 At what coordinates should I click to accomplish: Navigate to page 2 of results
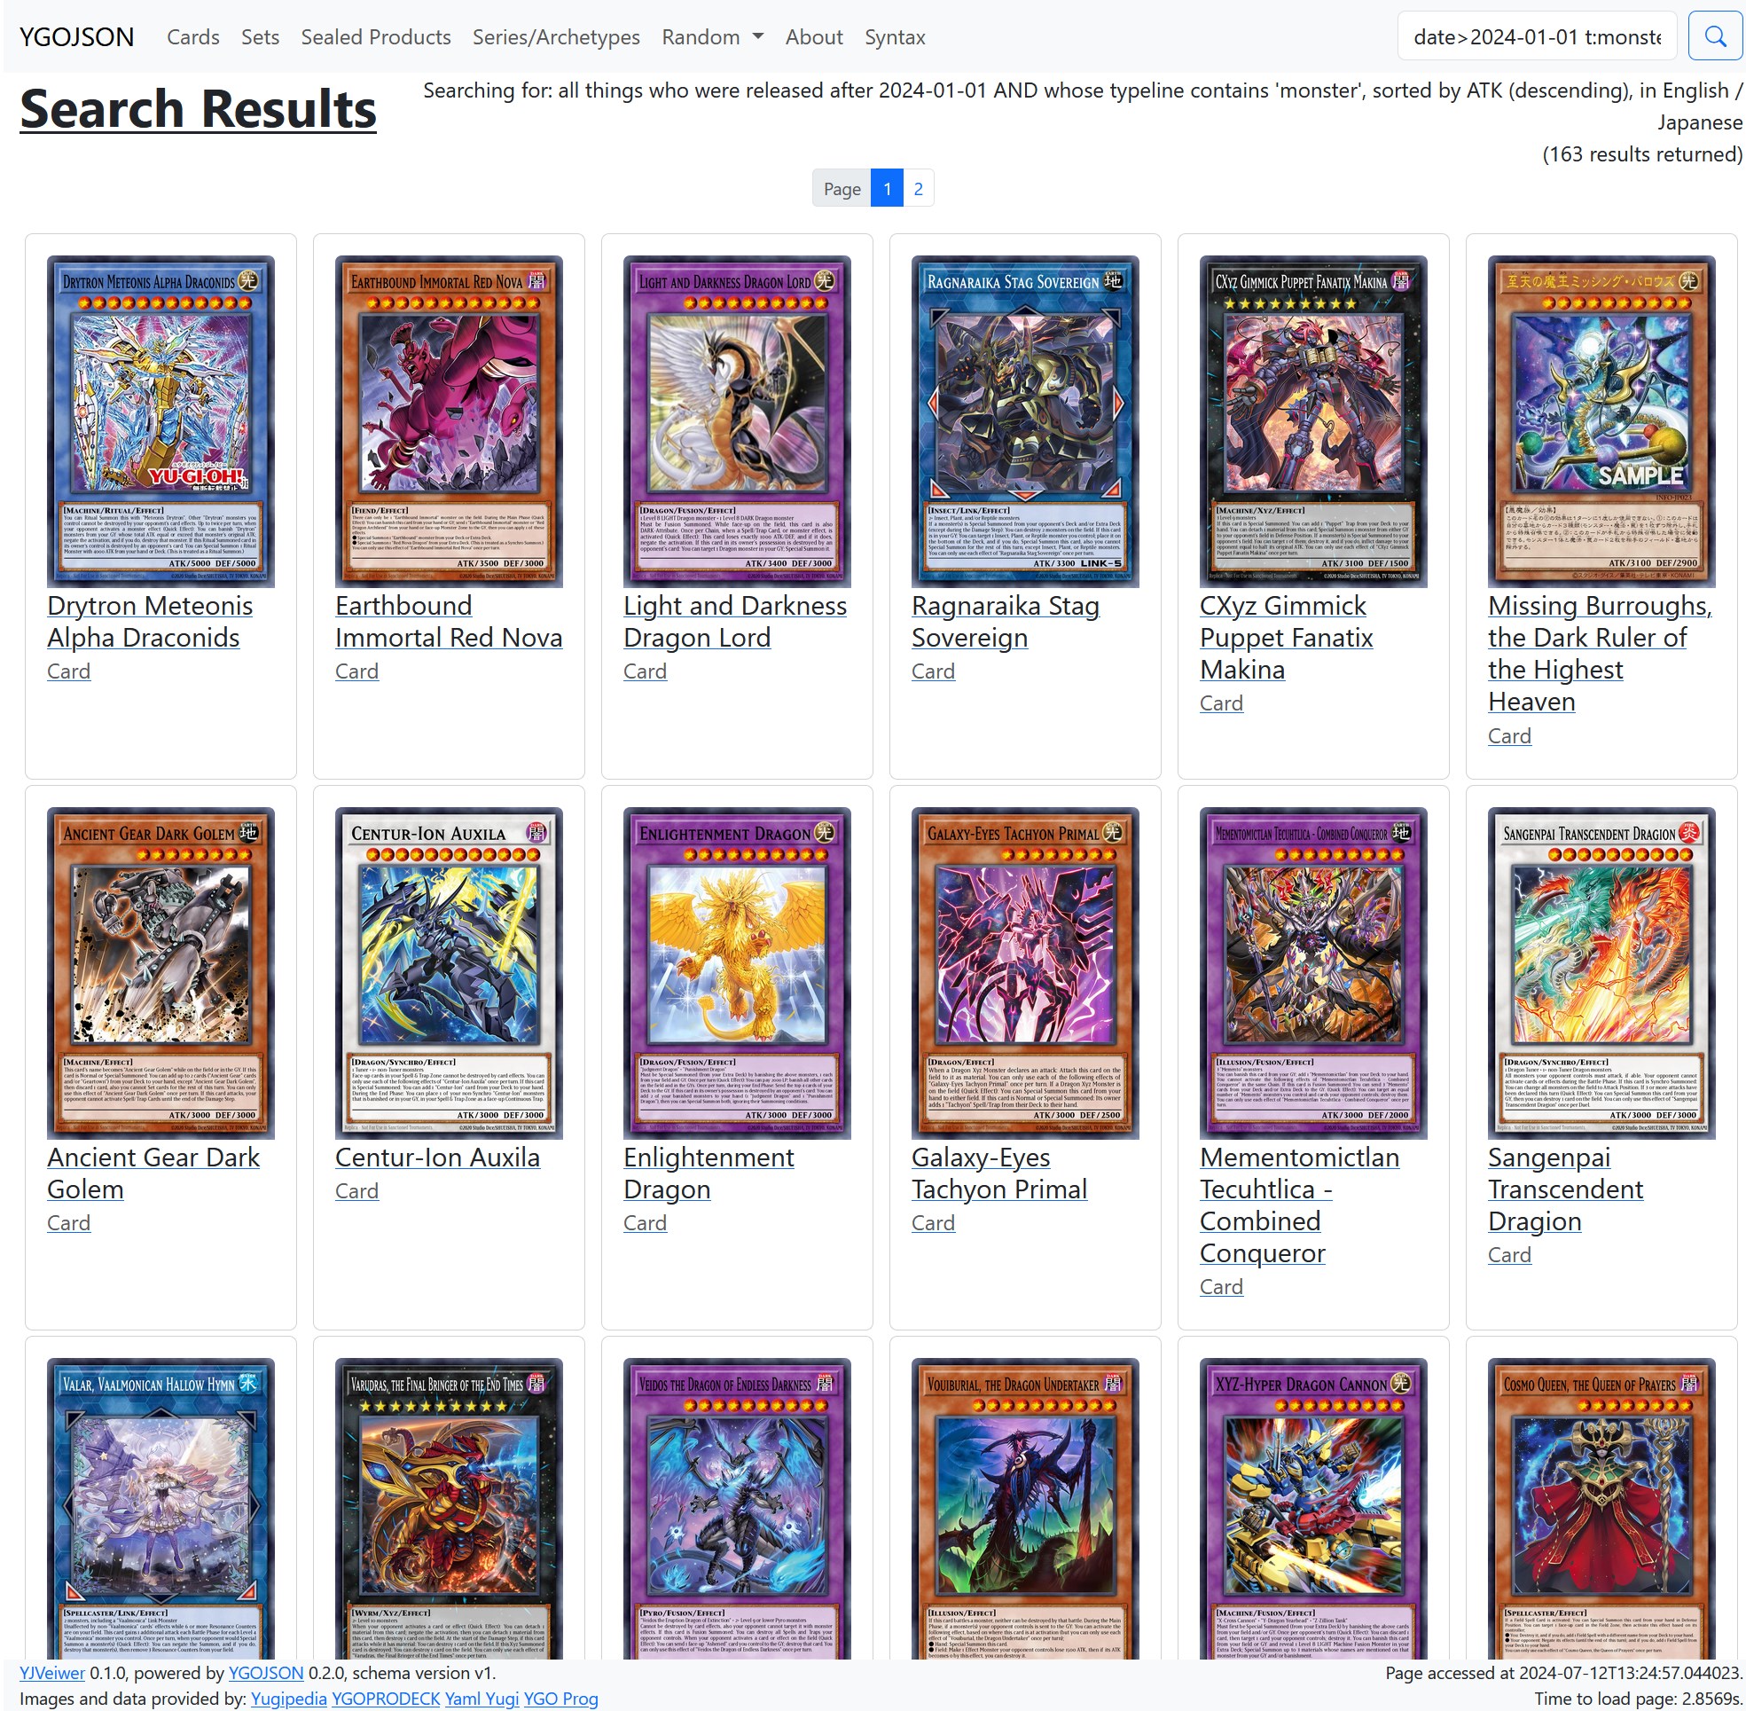coord(920,188)
